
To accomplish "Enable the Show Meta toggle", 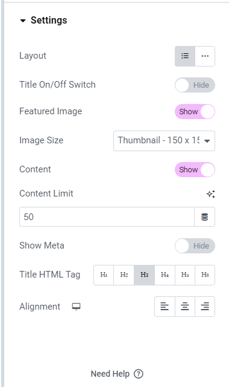I will (x=195, y=246).
